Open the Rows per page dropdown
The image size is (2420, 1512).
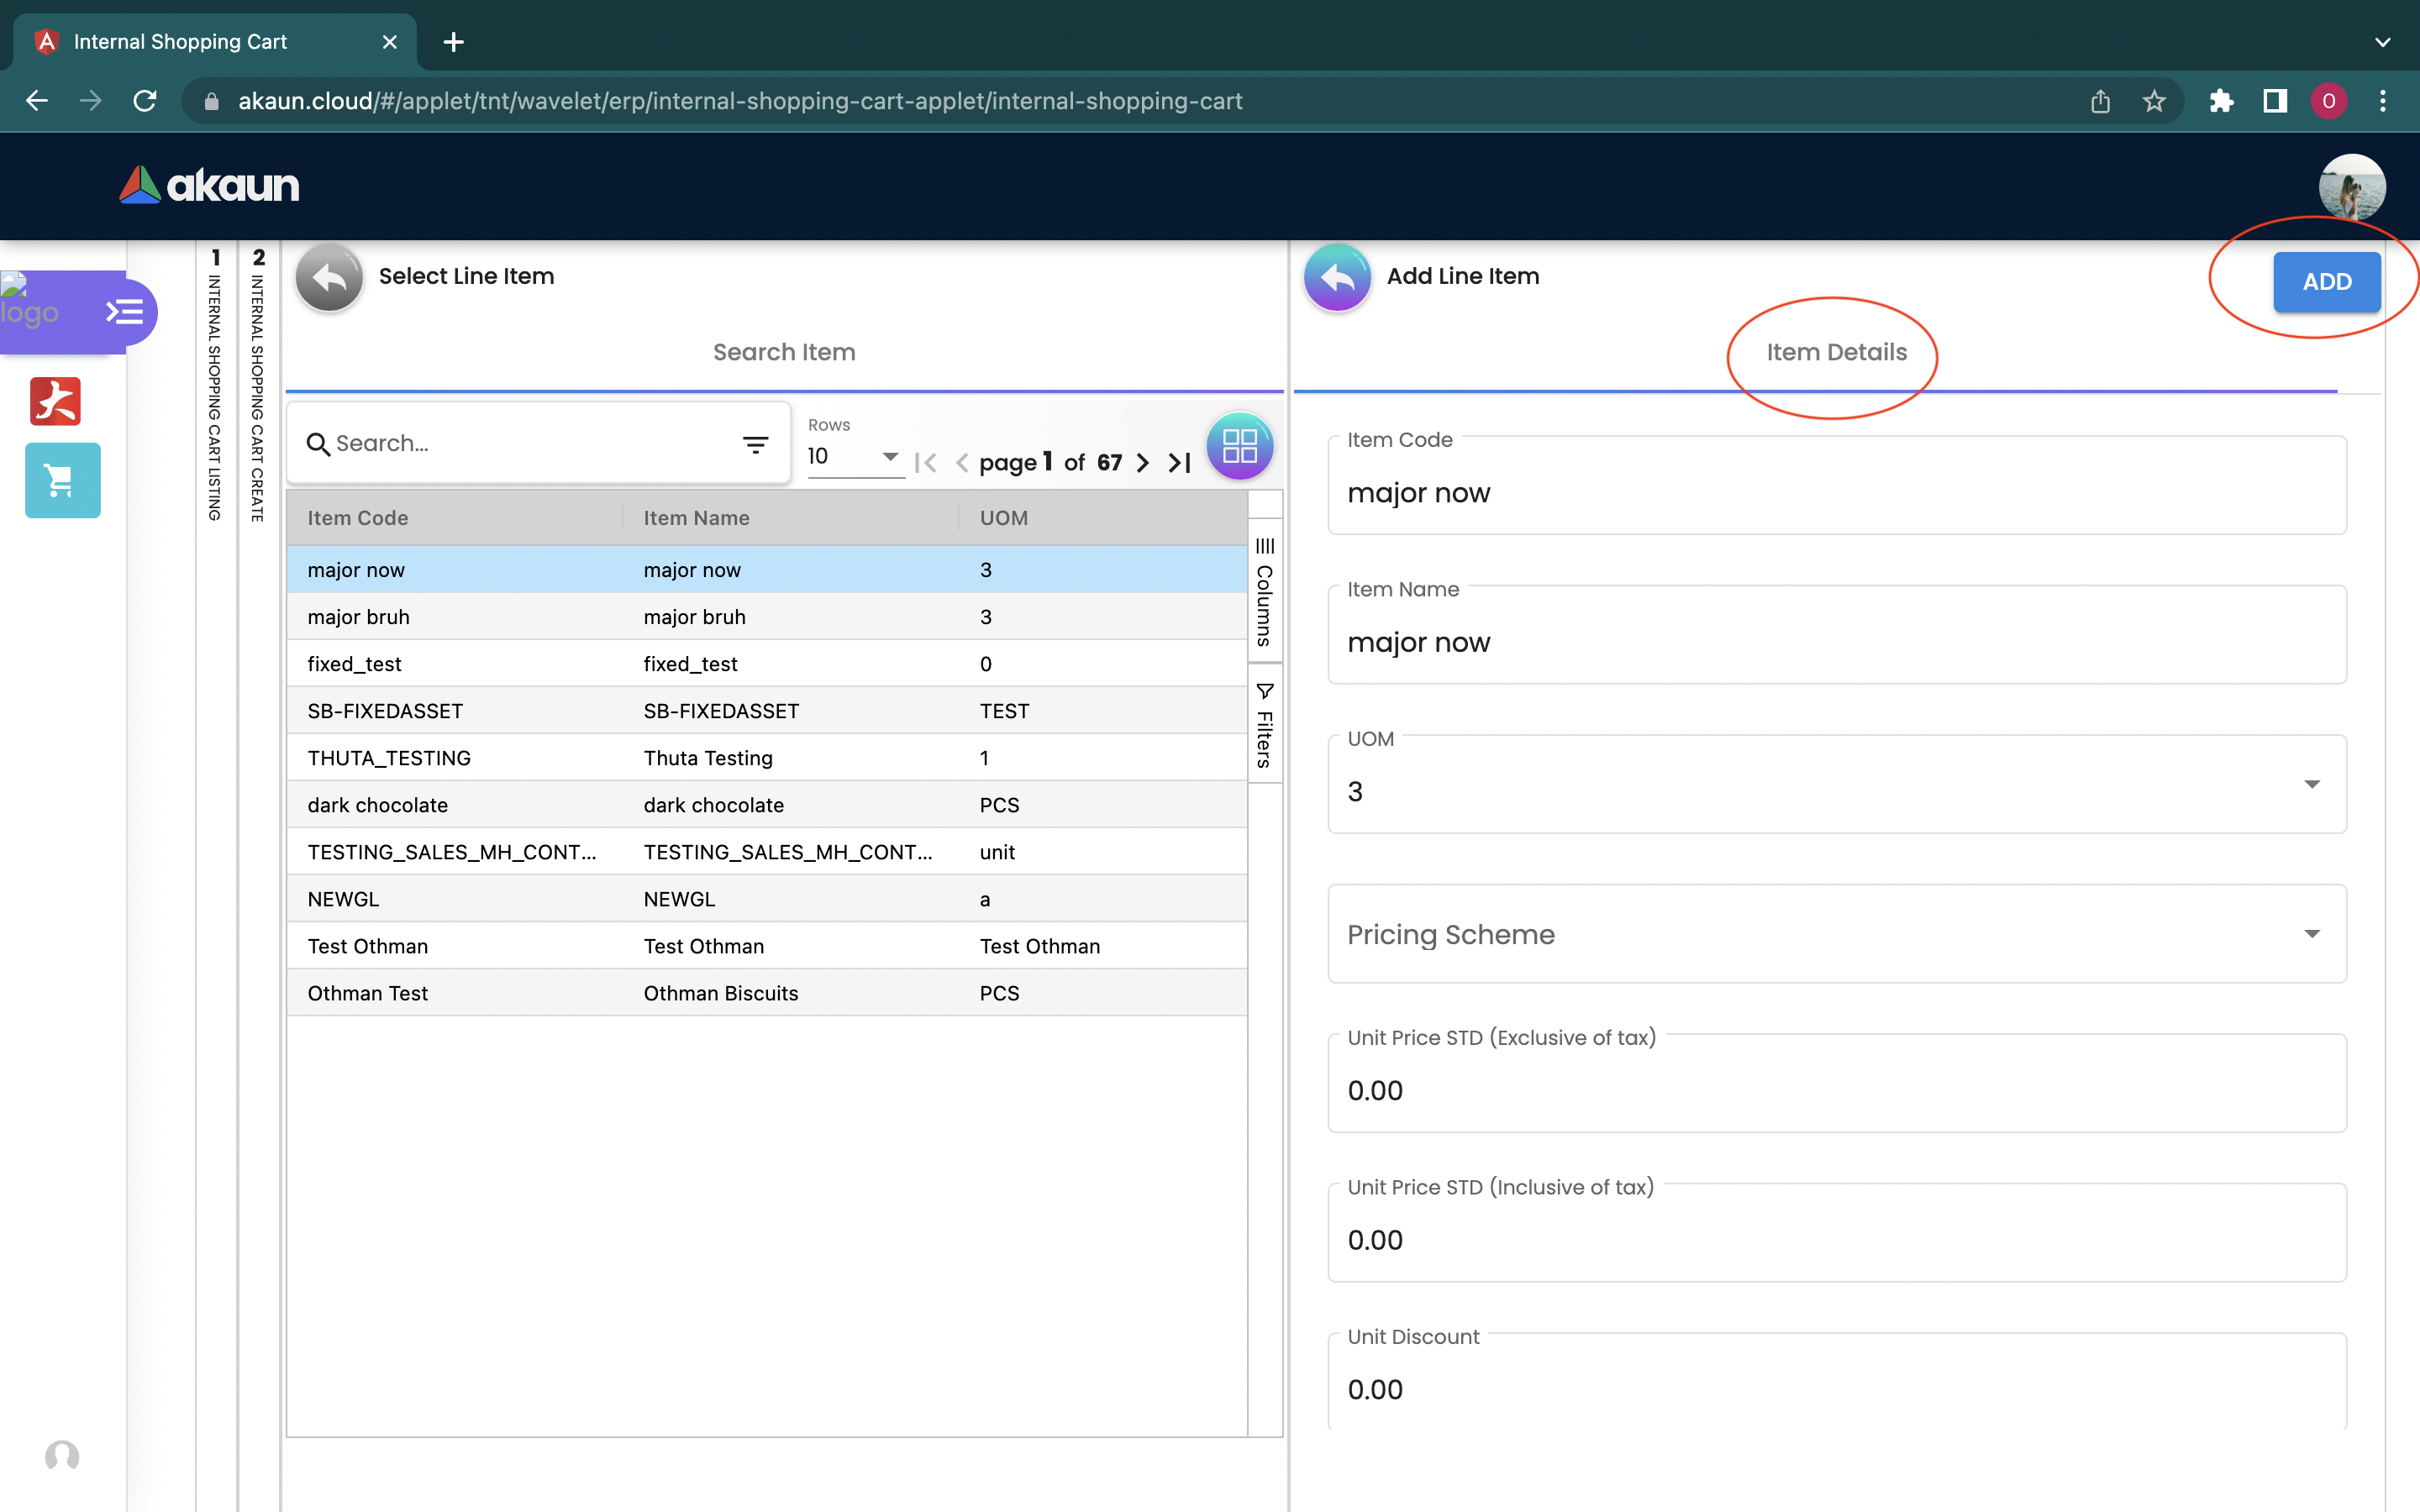[854, 457]
